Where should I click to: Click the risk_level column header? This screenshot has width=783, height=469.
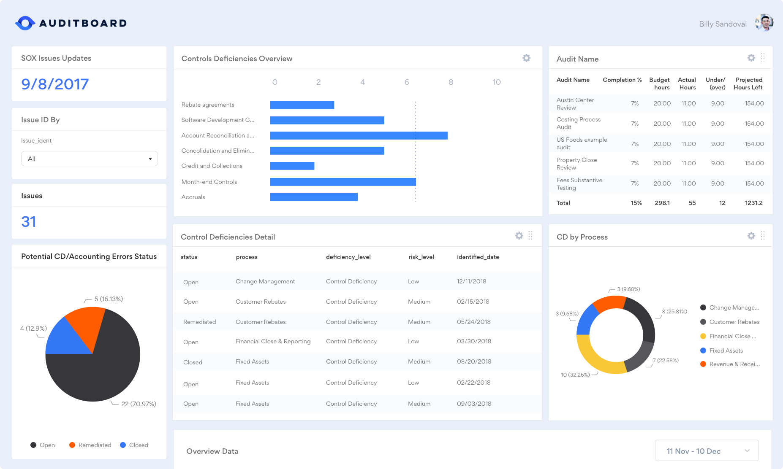click(421, 257)
